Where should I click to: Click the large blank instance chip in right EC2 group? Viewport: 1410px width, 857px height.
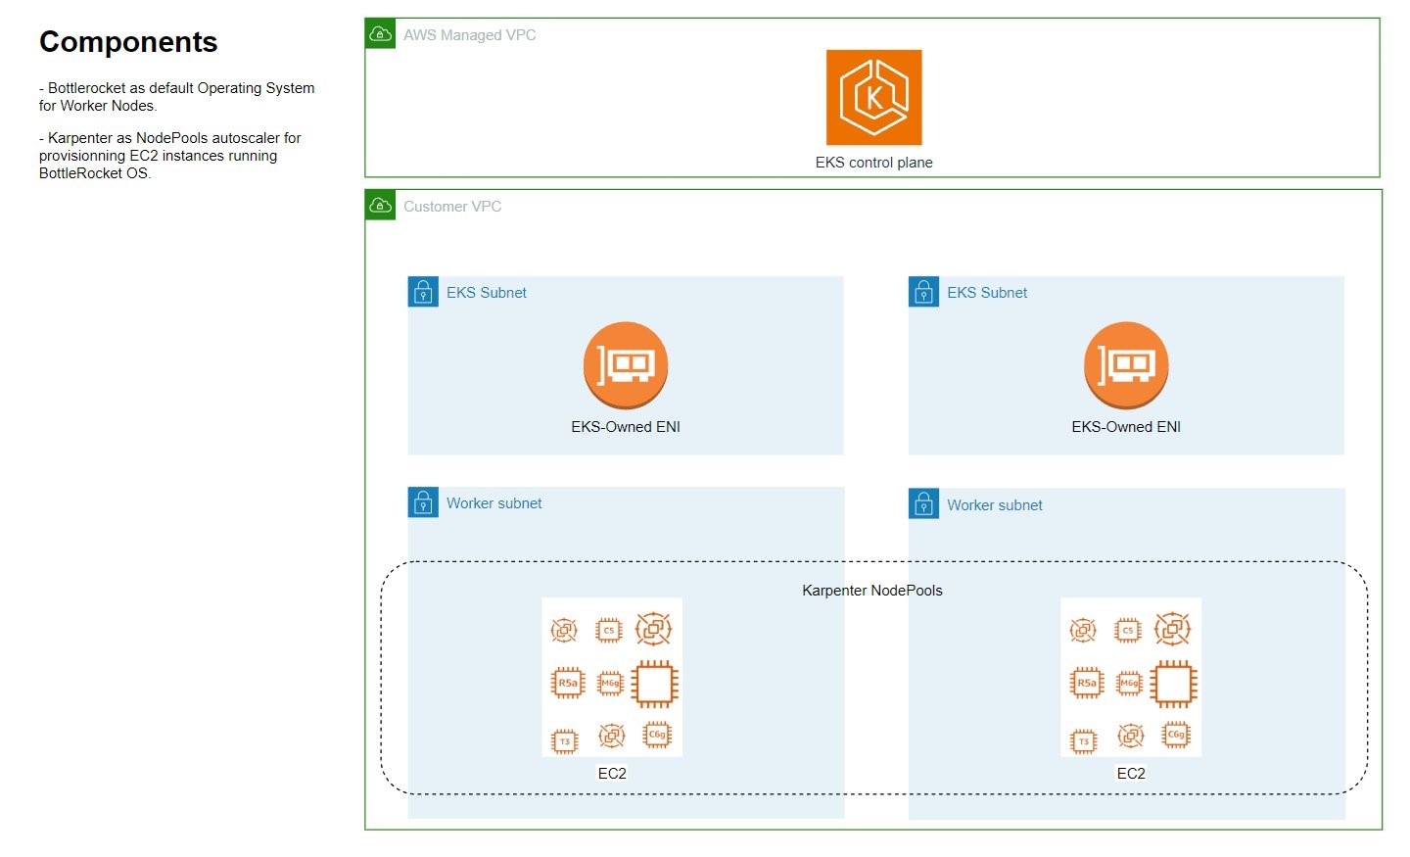[1174, 684]
